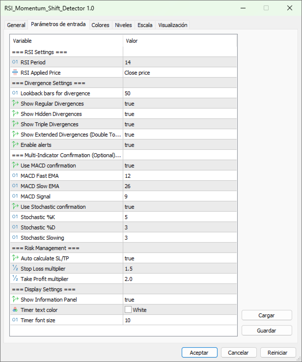Edit the Timer font size value 10
This screenshot has width=302, height=362.
(180, 320)
